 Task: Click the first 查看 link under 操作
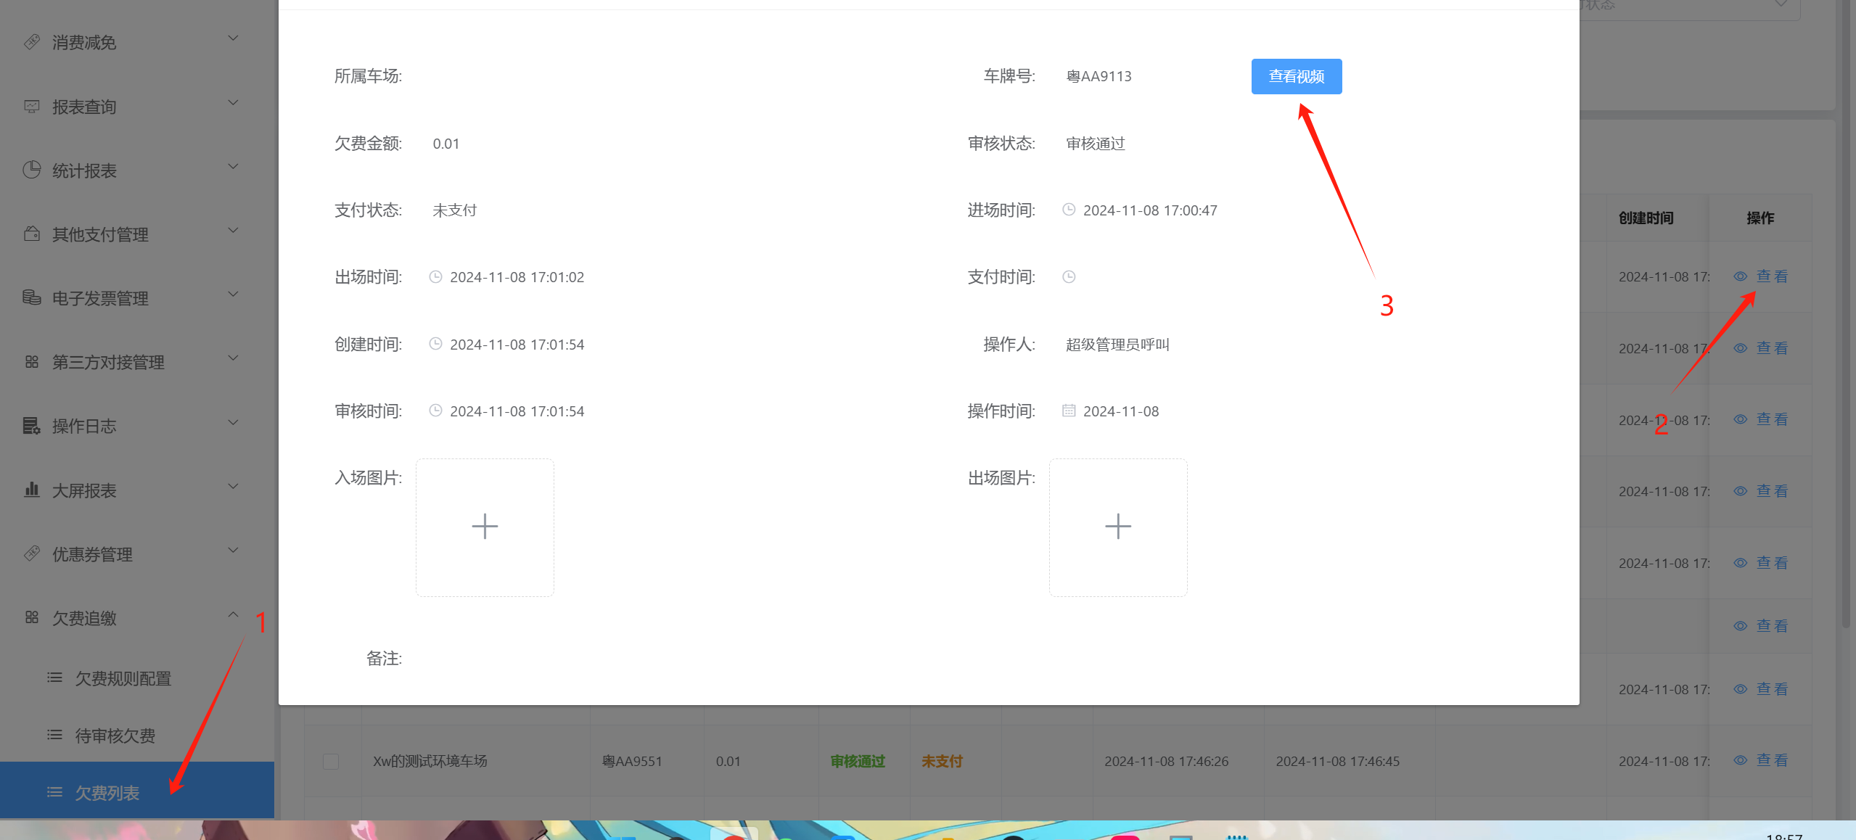(1761, 276)
